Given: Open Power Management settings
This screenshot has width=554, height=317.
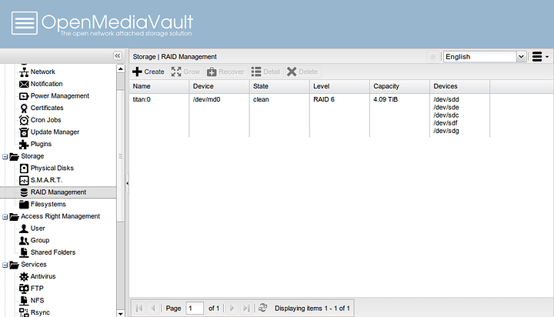Looking at the screenshot, I should point(59,96).
